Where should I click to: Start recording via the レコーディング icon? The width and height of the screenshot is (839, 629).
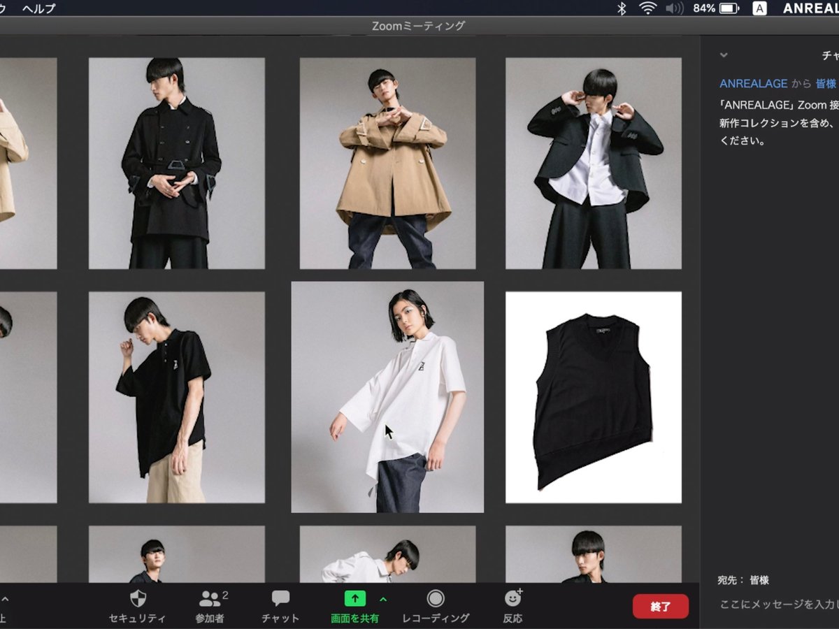436,599
